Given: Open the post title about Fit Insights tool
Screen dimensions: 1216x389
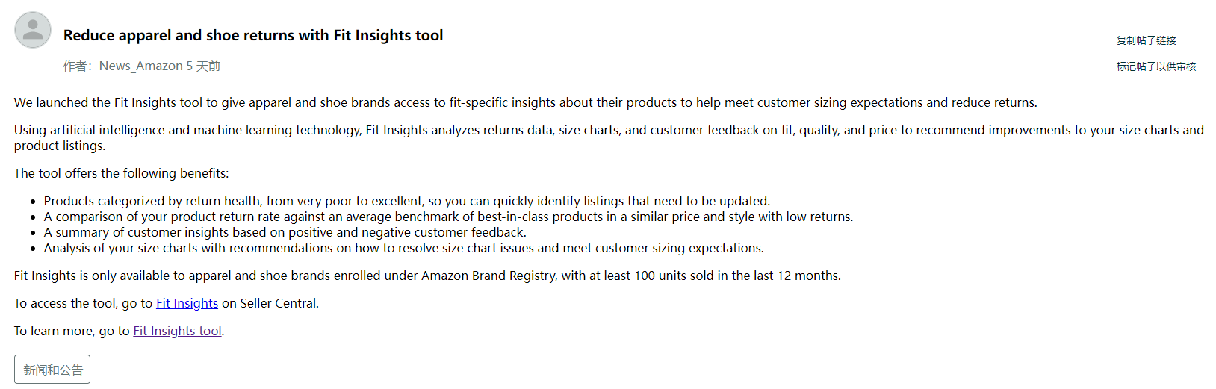Looking at the screenshot, I should (252, 35).
